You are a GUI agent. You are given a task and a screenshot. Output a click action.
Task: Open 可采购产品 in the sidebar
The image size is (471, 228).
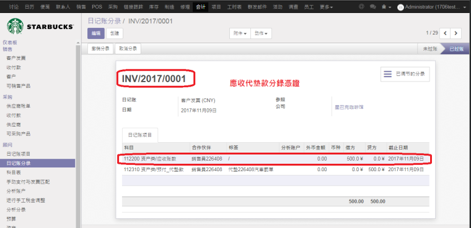pos(19,133)
